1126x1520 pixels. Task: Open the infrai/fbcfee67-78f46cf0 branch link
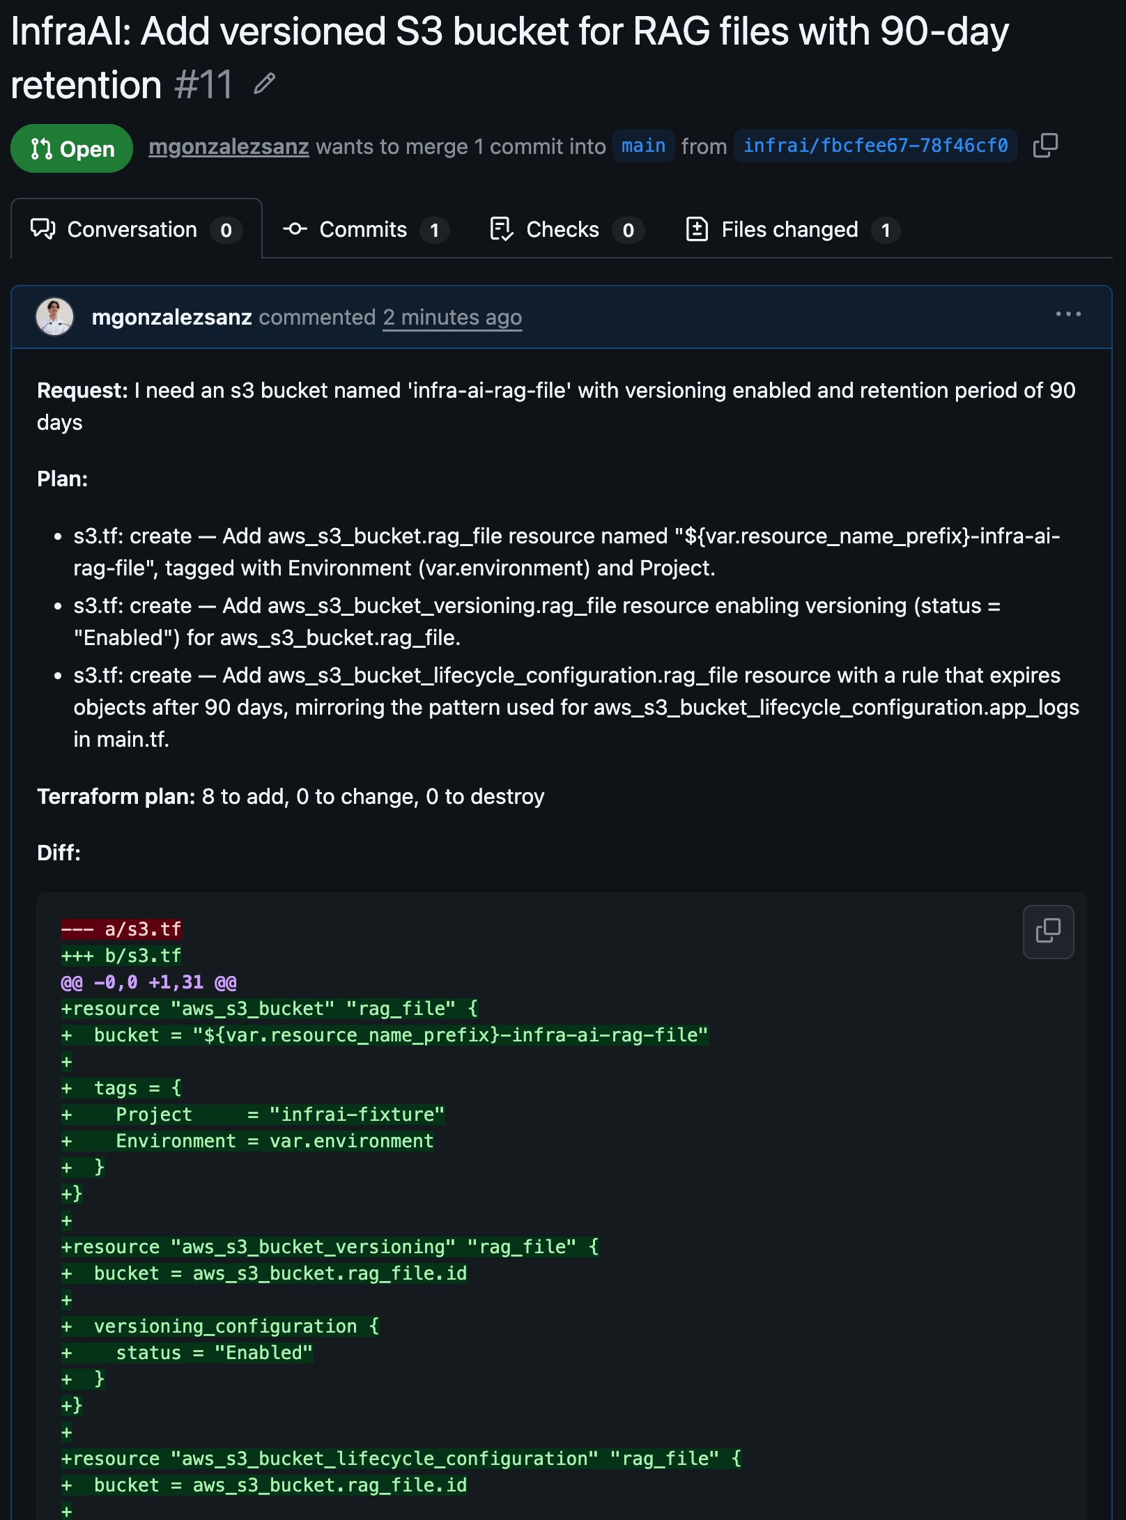click(875, 146)
